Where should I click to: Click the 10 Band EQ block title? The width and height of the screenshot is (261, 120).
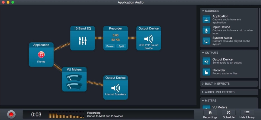coord(83,28)
